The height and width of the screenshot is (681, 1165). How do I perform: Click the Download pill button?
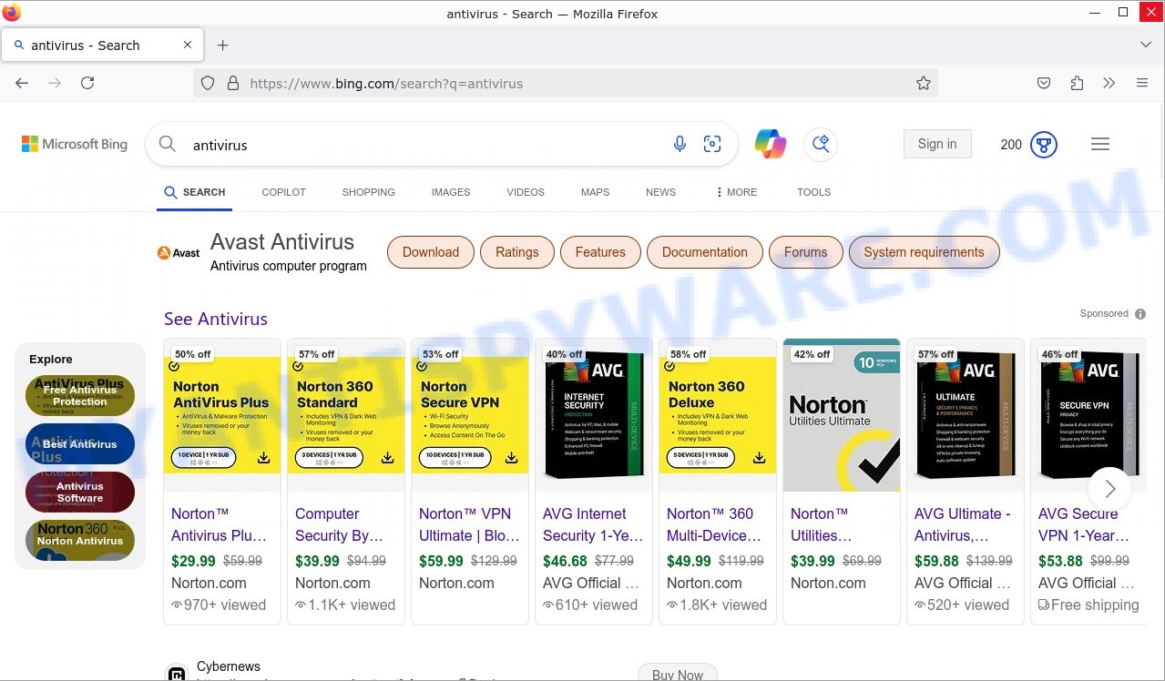tap(431, 252)
